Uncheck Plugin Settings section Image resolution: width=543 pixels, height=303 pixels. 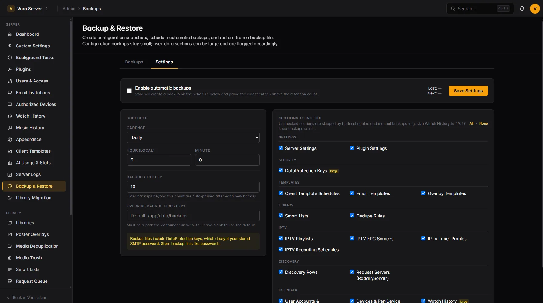352,148
